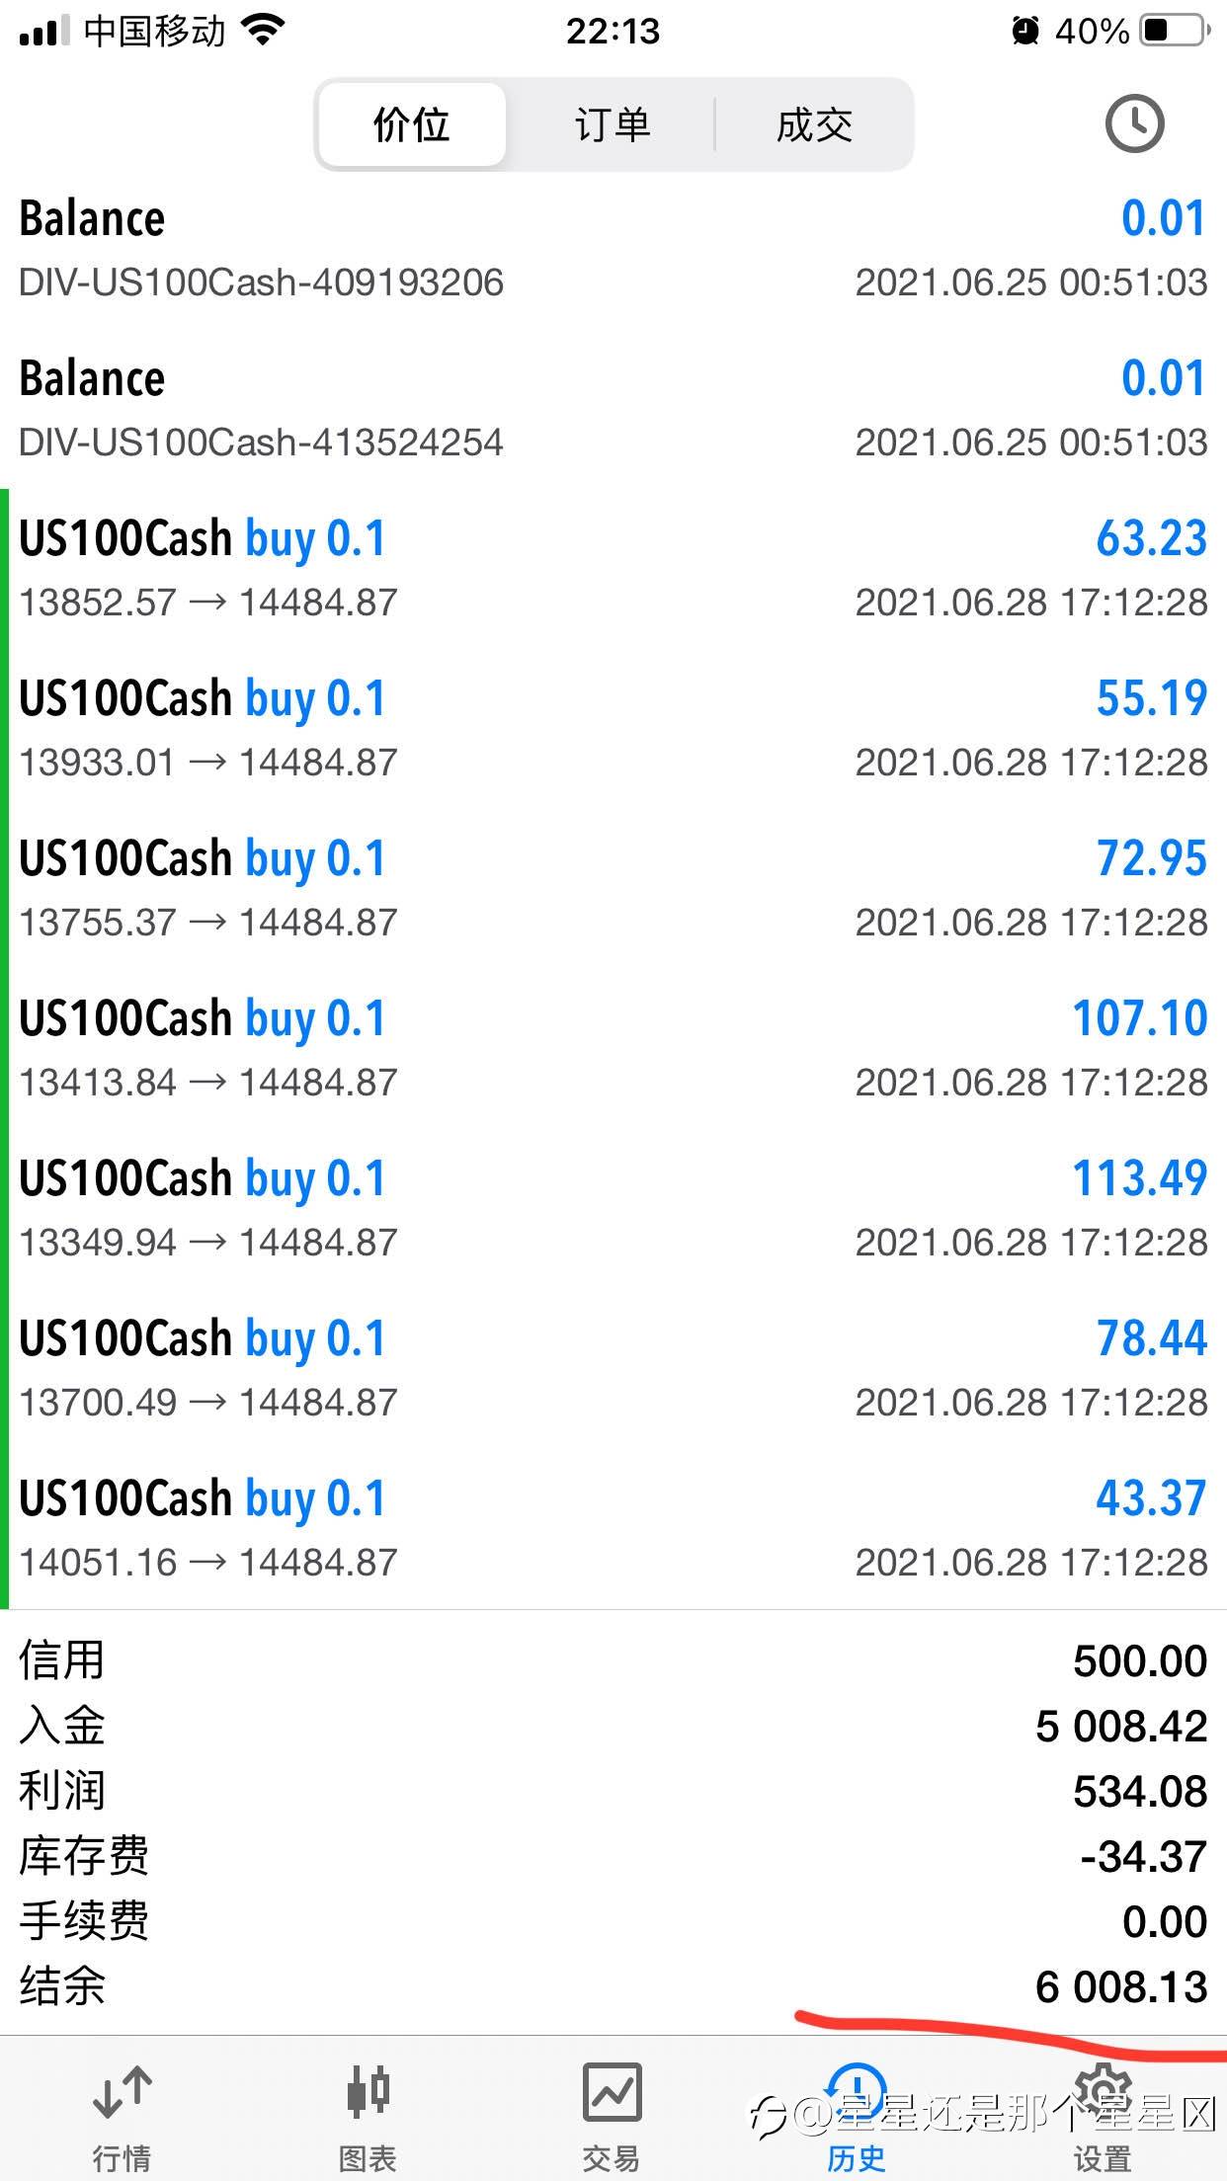Expand trade opened at 13852.57
This screenshot has width=1227, height=2181.
pos(613,569)
